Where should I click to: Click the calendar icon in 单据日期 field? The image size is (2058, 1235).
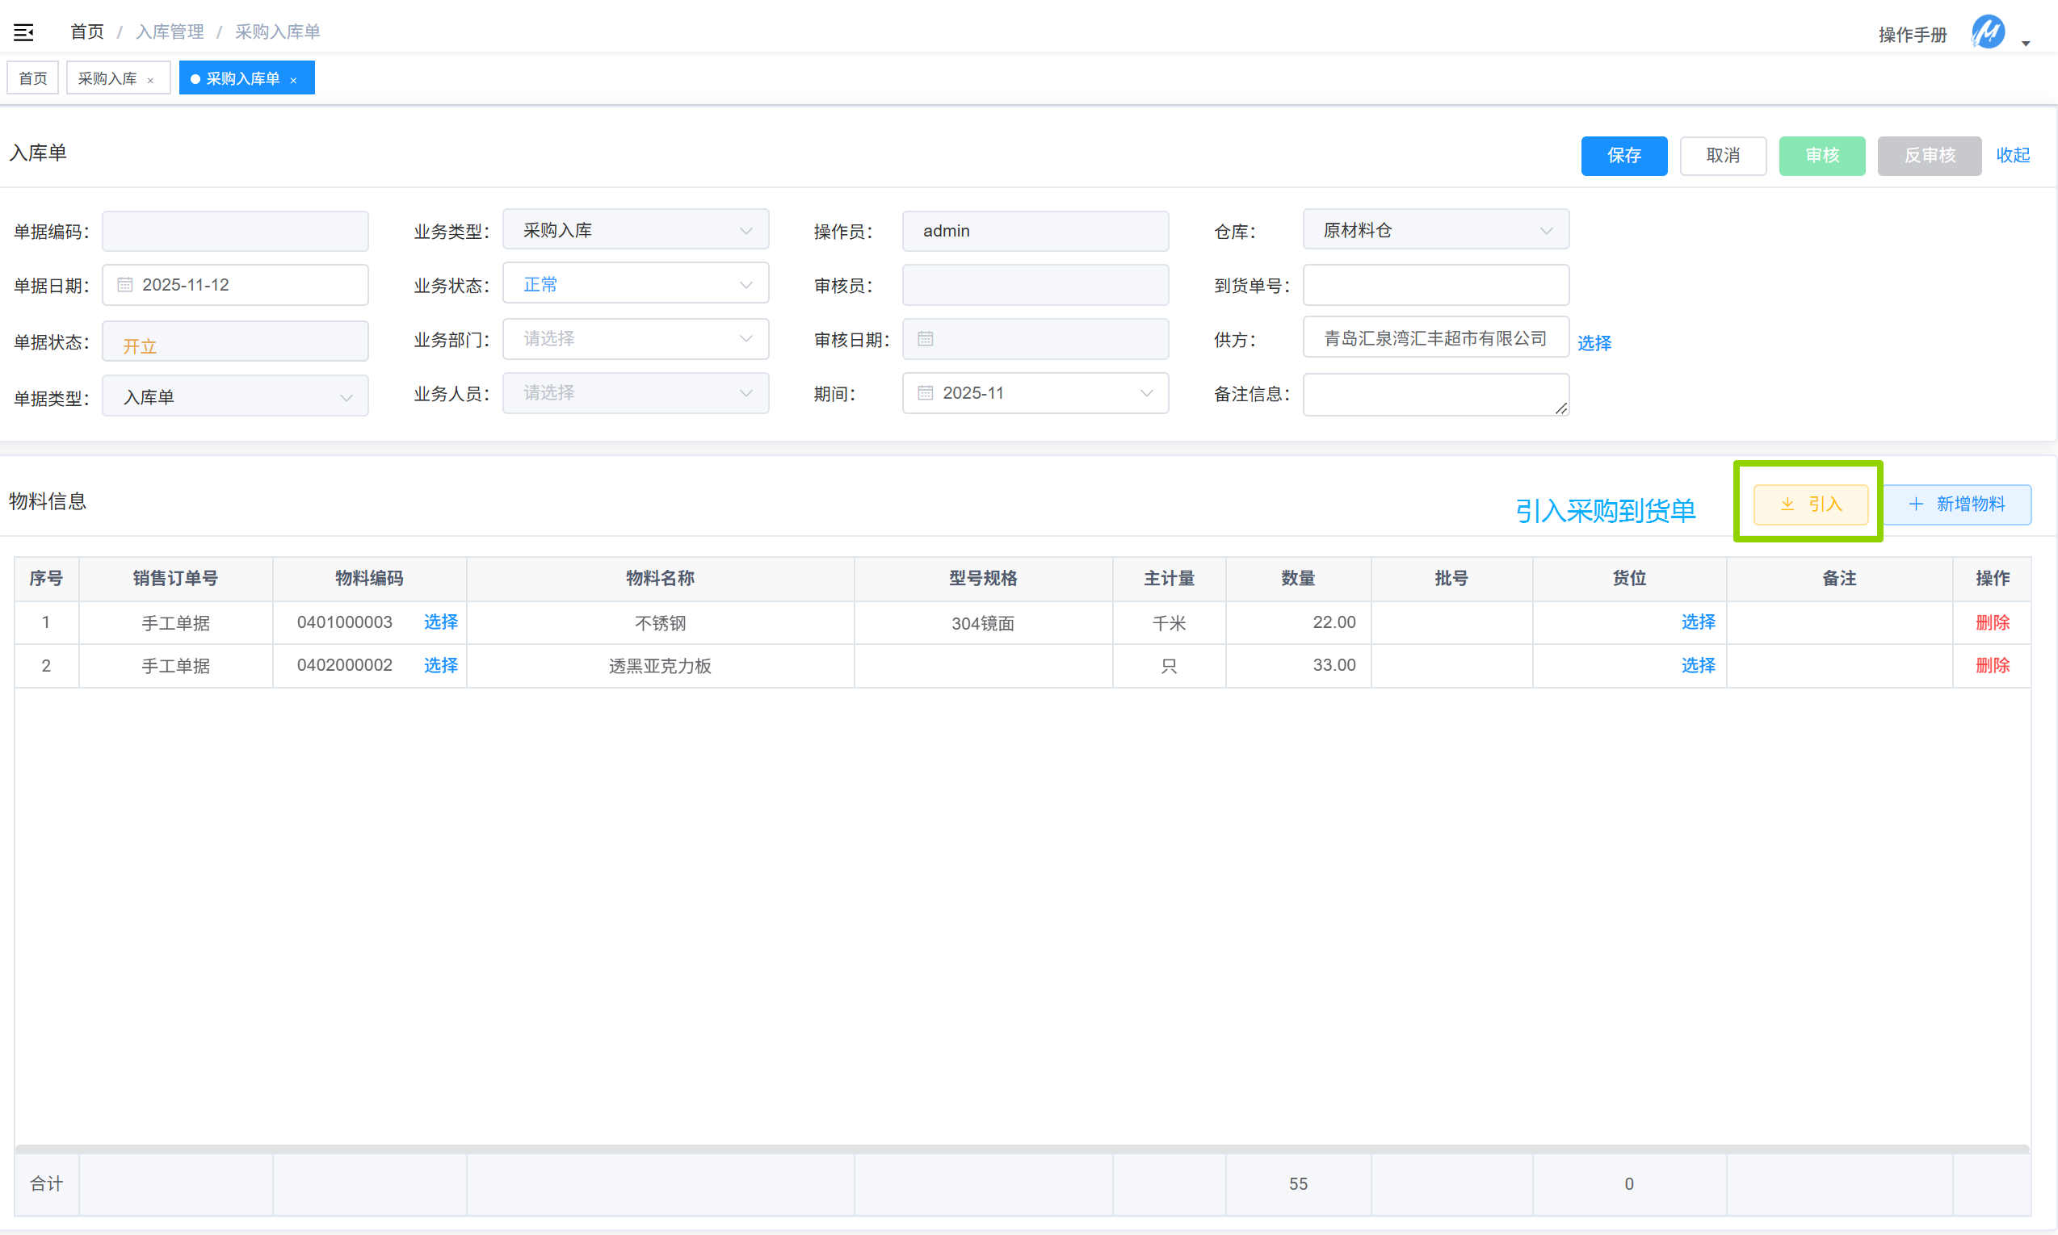click(125, 285)
